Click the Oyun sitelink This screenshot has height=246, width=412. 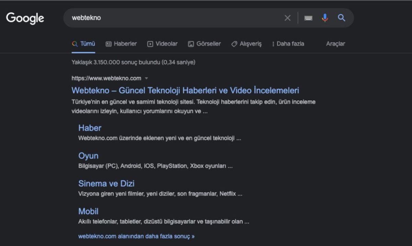[88, 156]
